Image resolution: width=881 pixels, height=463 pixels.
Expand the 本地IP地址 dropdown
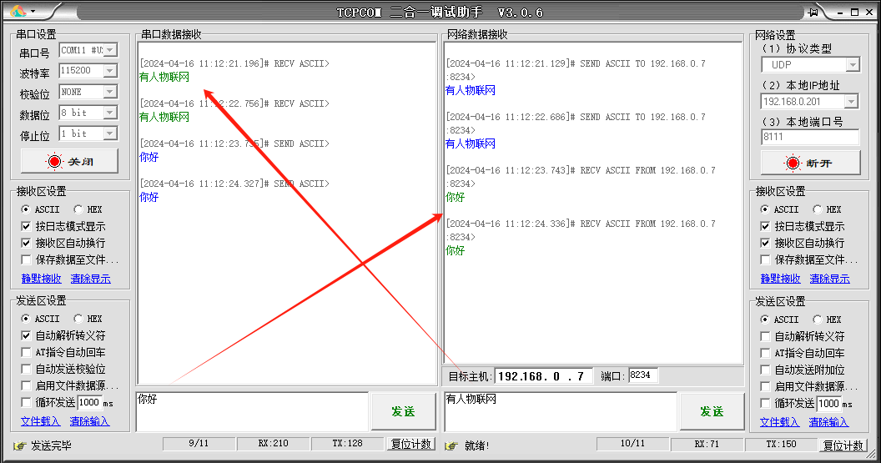pos(852,102)
